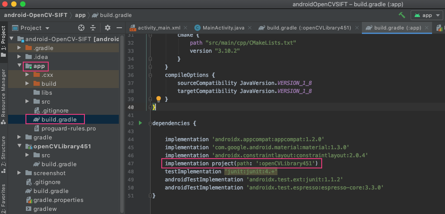Image resolution: width=445 pixels, height=214 pixels.
Task: Close the activity_main.xml tab
Action: point(185,28)
